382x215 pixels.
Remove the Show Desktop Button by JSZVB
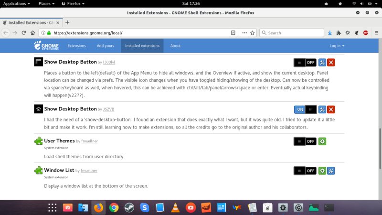(x=331, y=109)
